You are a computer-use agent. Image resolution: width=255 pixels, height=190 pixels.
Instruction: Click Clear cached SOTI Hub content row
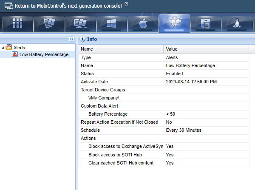164,163
